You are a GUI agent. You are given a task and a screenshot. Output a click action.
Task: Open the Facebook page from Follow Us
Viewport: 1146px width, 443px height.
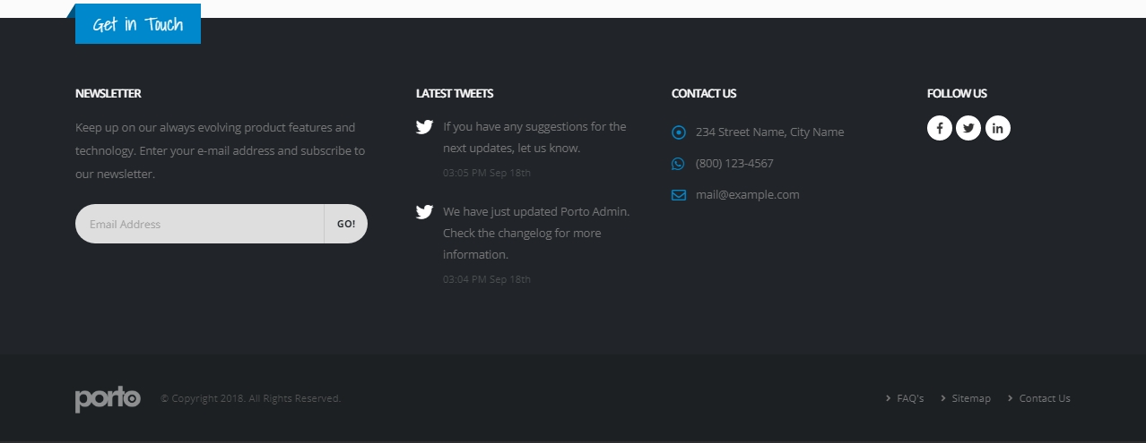(x=939, y=128)
